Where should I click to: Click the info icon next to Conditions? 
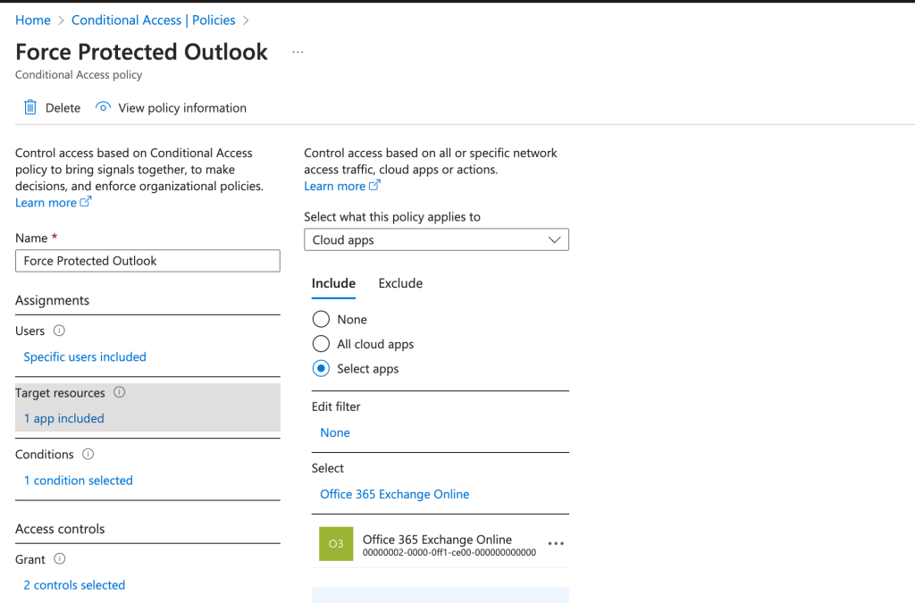(88, 454)
